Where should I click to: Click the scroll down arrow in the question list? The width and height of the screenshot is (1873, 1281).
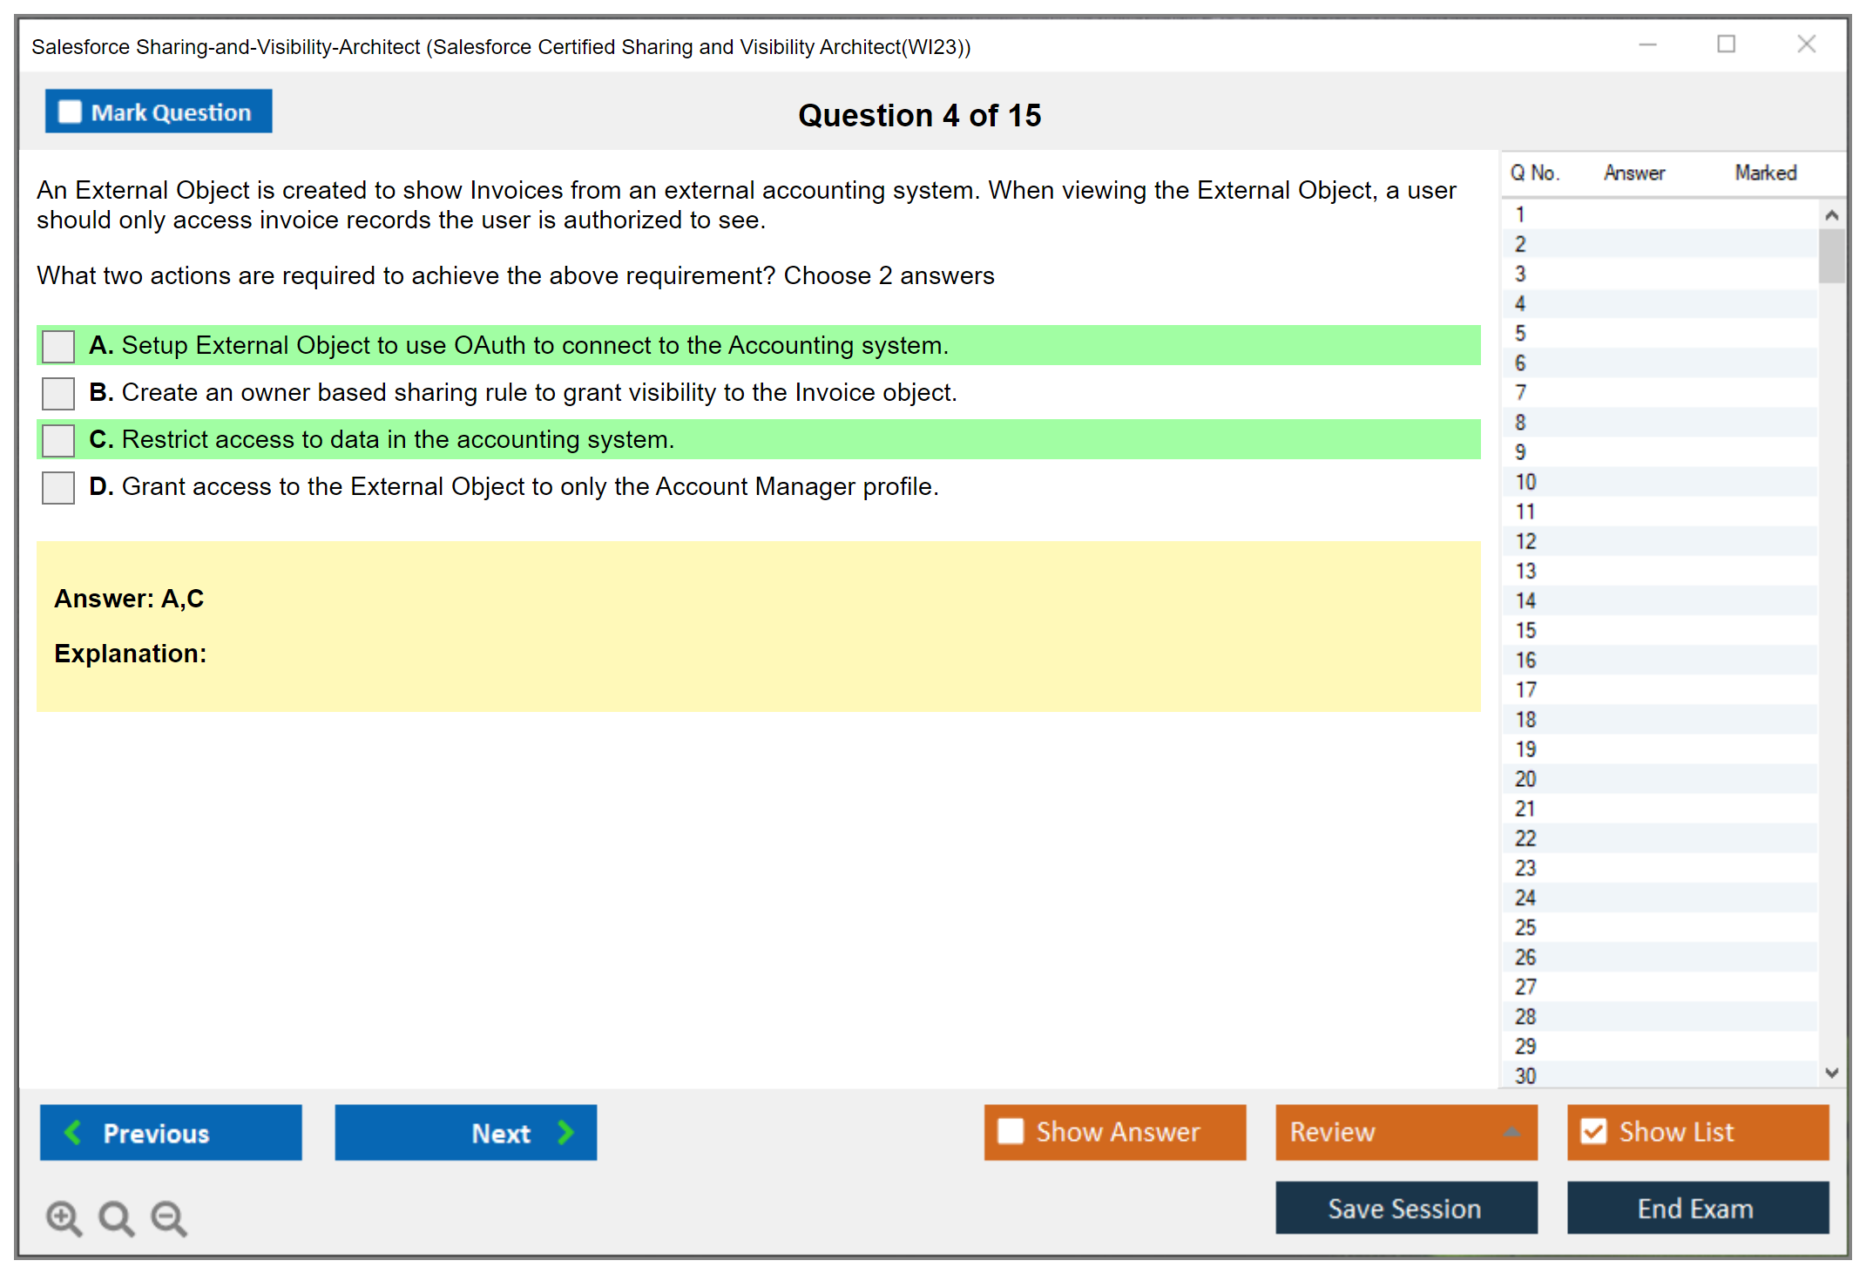(x=1831, y=1073)
